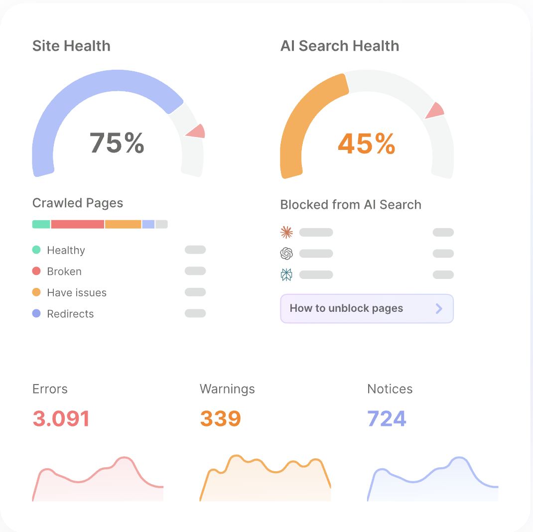Select the orange Have issues legend dot
Image resolution: width=533 pixels, height=532 pixels.
tap(36, 292)
